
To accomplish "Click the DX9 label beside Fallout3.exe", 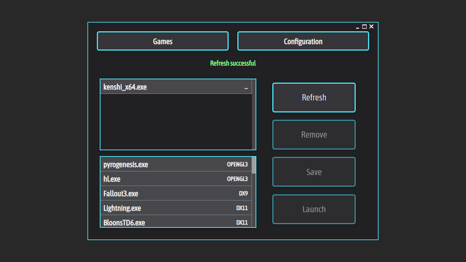I will point(243,194).
